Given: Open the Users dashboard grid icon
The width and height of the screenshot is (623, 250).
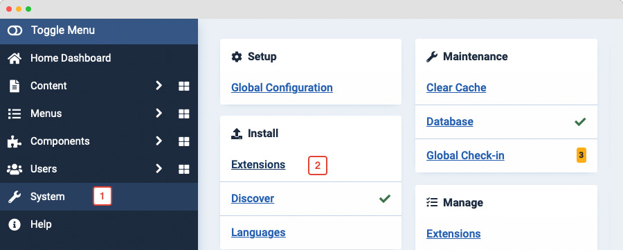Looking at the screenshot, I should click(183, 169).
